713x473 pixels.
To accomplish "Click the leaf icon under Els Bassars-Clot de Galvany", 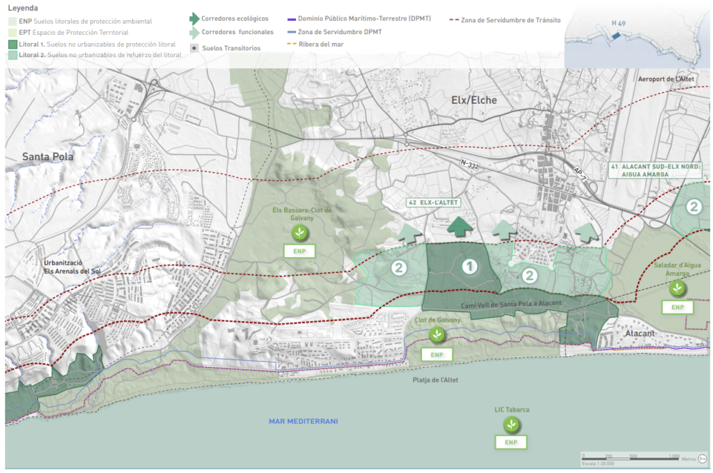I will point(299,232).
